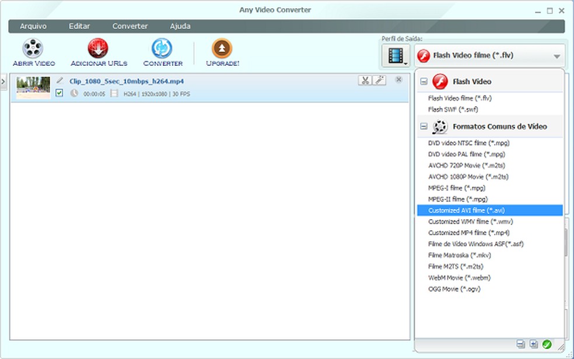Click the green checkmark confirm icon
574x359 pixels.
[x=547, y=344]
